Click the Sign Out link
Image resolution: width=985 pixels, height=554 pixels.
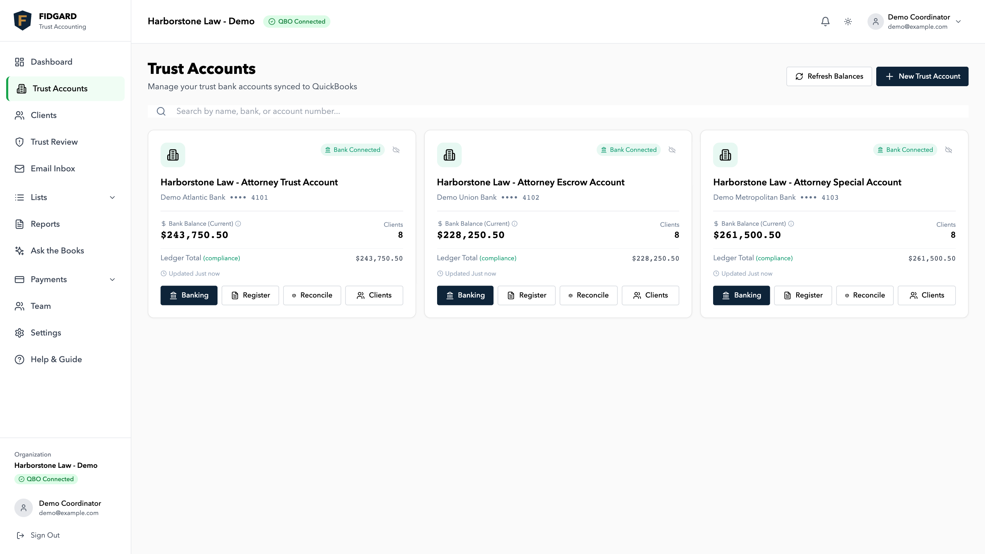38,535
